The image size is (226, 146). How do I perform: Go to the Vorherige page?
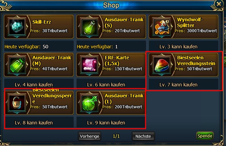[90, 136]
